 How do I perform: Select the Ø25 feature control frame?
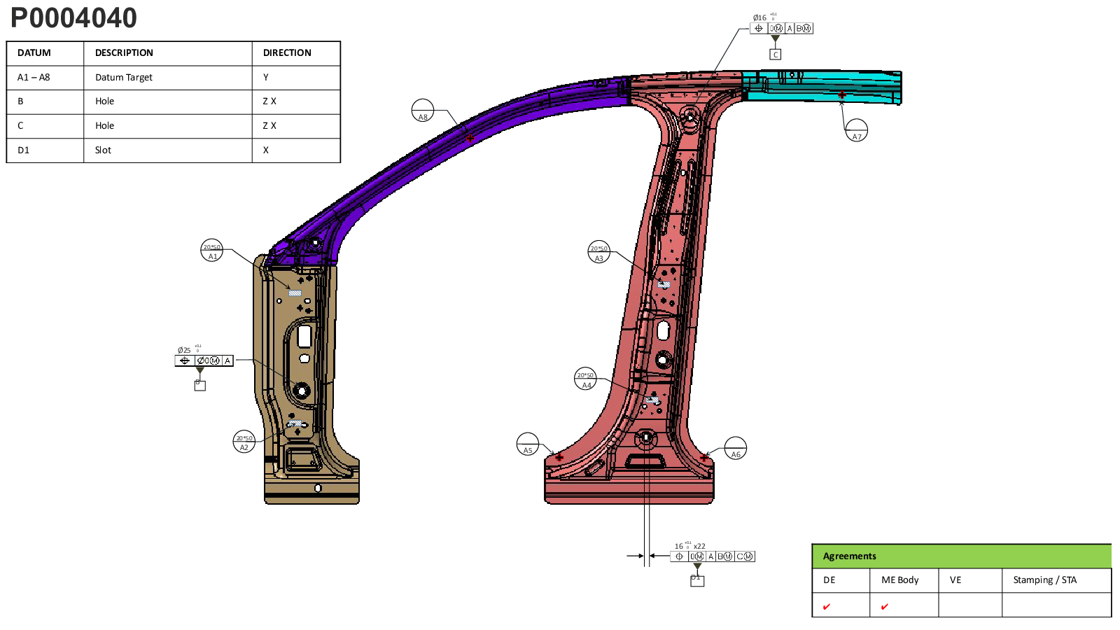(x=204, y=360)
